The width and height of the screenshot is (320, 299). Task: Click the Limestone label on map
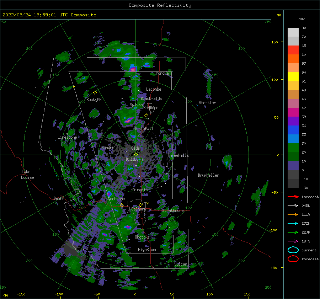pyautogui.click(x=67, y=137)
